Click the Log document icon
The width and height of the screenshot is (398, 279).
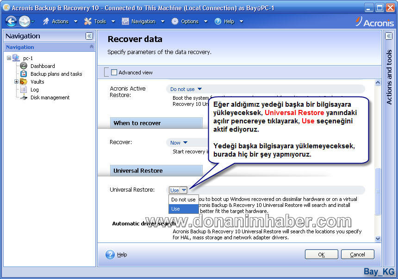point(24,90)
